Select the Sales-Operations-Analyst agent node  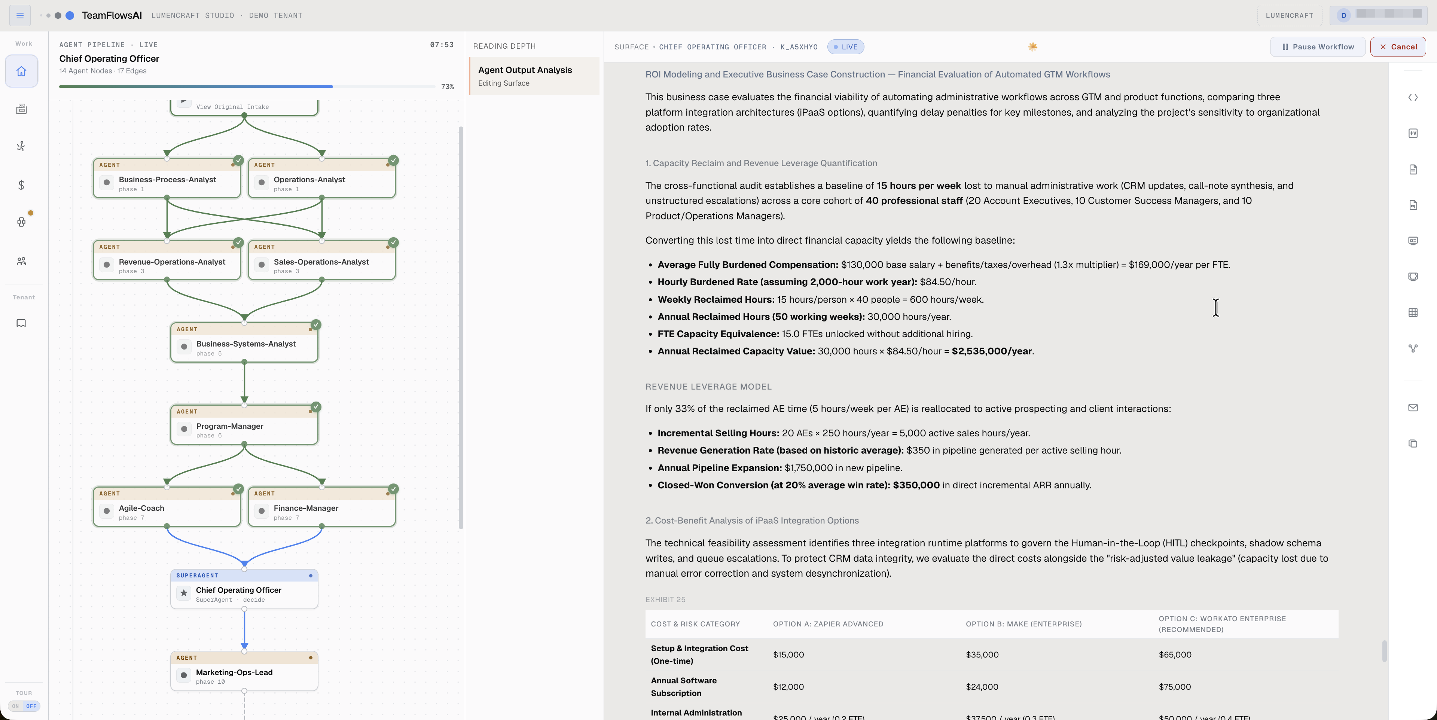point(322,260)
